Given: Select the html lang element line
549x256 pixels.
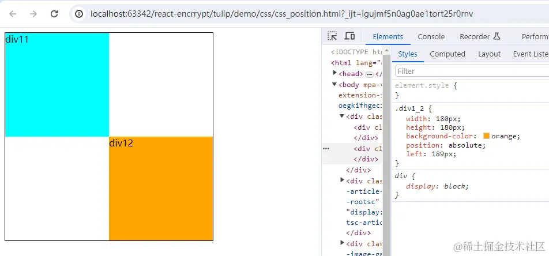Looking at the screenshot, I should pos(356,63).
